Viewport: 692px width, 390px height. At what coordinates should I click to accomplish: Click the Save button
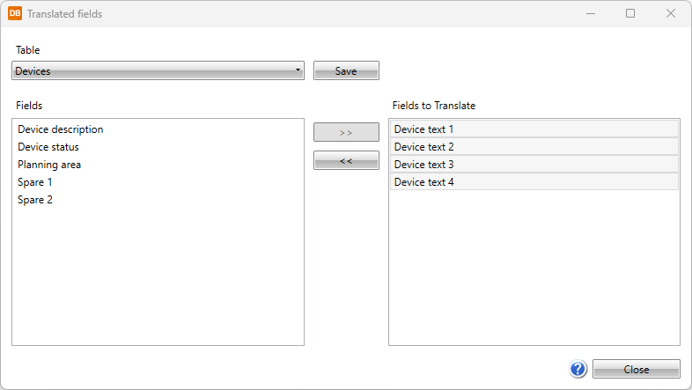tap(346, 71)
